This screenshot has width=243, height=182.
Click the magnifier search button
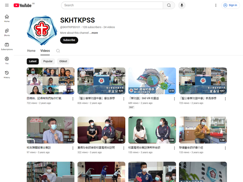169,5
